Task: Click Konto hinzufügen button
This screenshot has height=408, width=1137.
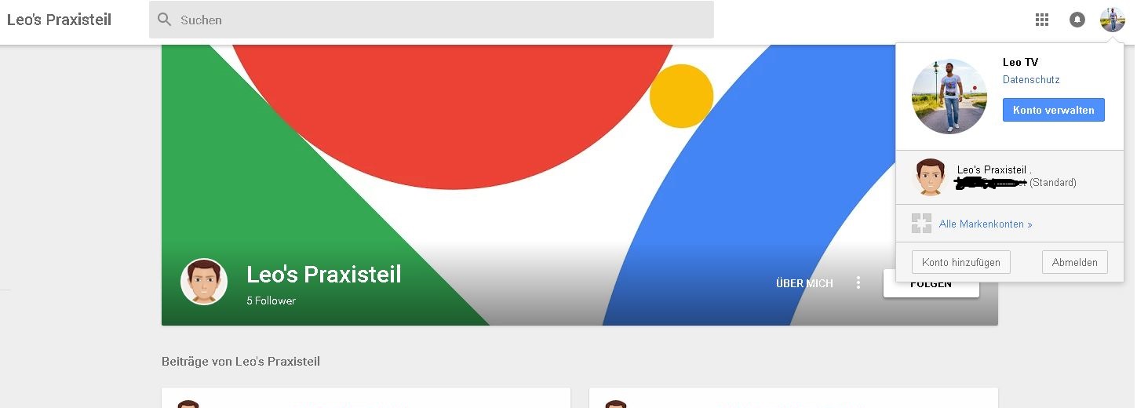Action: [961, 262]
